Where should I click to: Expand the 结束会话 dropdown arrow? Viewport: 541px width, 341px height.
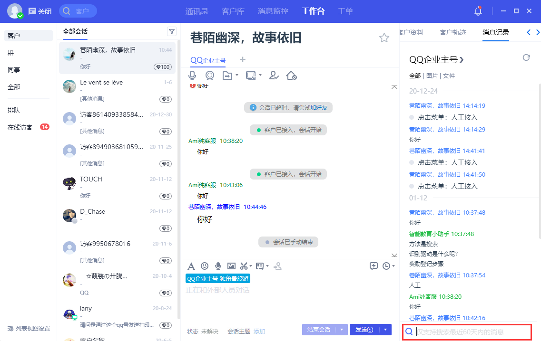(342, 330)
